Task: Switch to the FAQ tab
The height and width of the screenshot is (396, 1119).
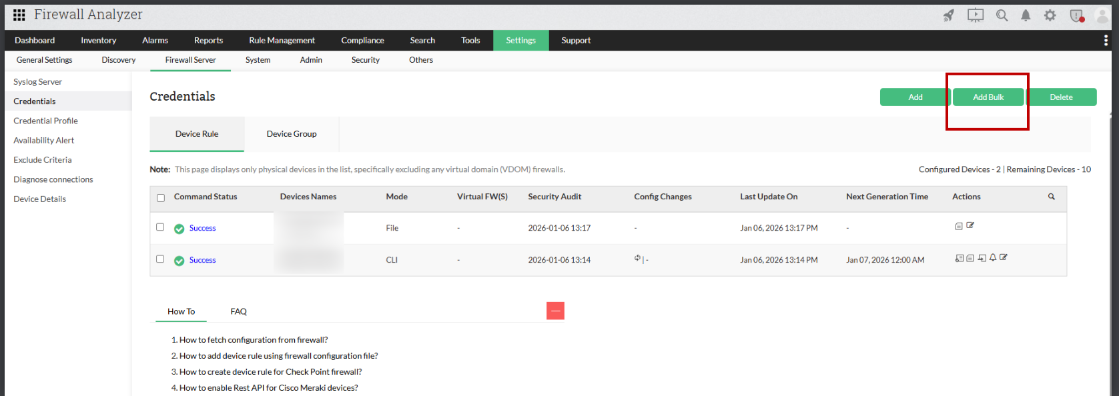Action: click(x=238, y=311)
